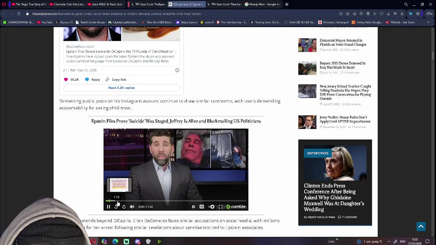The image size is (436, 245).
Task: Switch to TPV Sean X 'Hollywood' tab
Action: [147, 4]
